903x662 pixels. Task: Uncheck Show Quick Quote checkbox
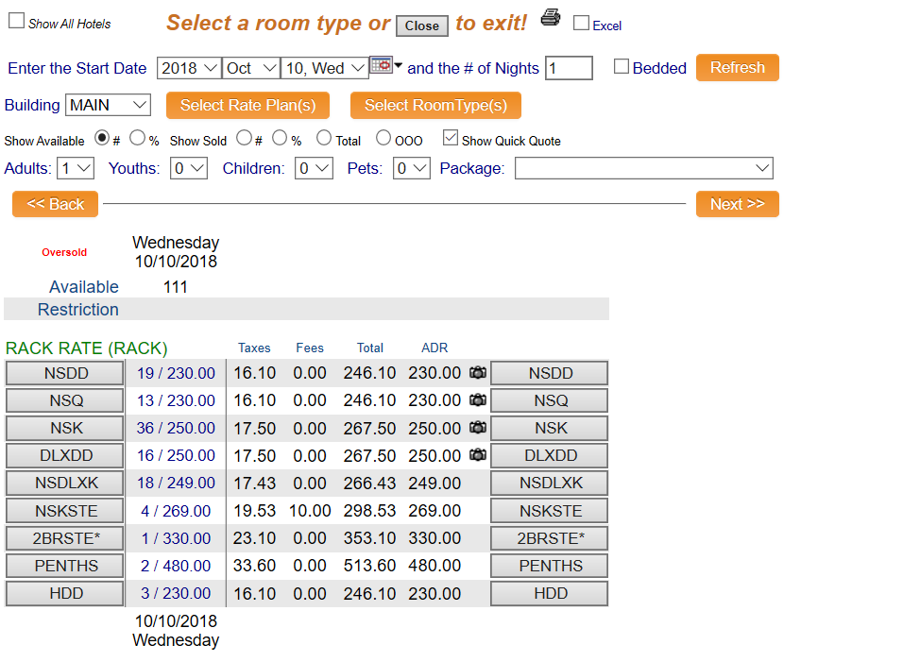451,138
